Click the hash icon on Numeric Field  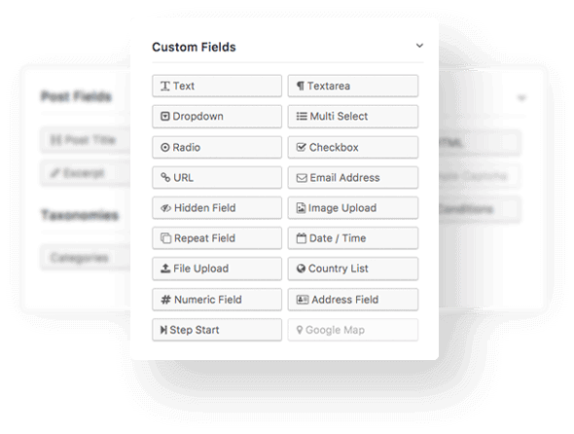(x=165, y=300)
